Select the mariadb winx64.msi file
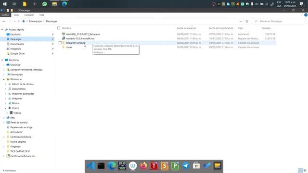 coord(80,38)
